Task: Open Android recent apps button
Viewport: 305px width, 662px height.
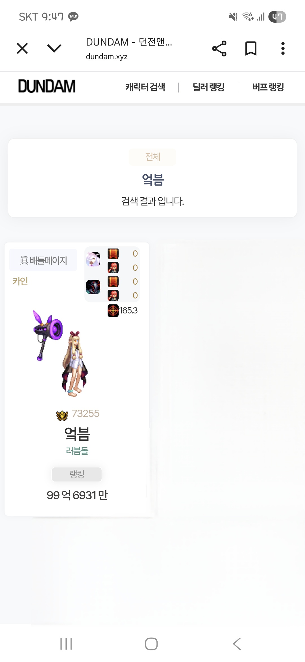Action: 66,644
